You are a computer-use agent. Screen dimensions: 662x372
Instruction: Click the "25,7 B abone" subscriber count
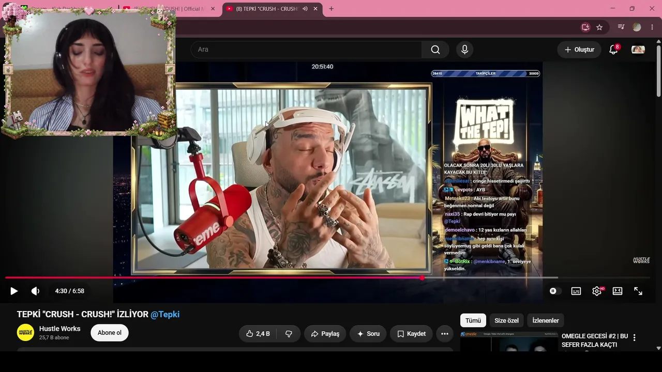click(54, 338)
